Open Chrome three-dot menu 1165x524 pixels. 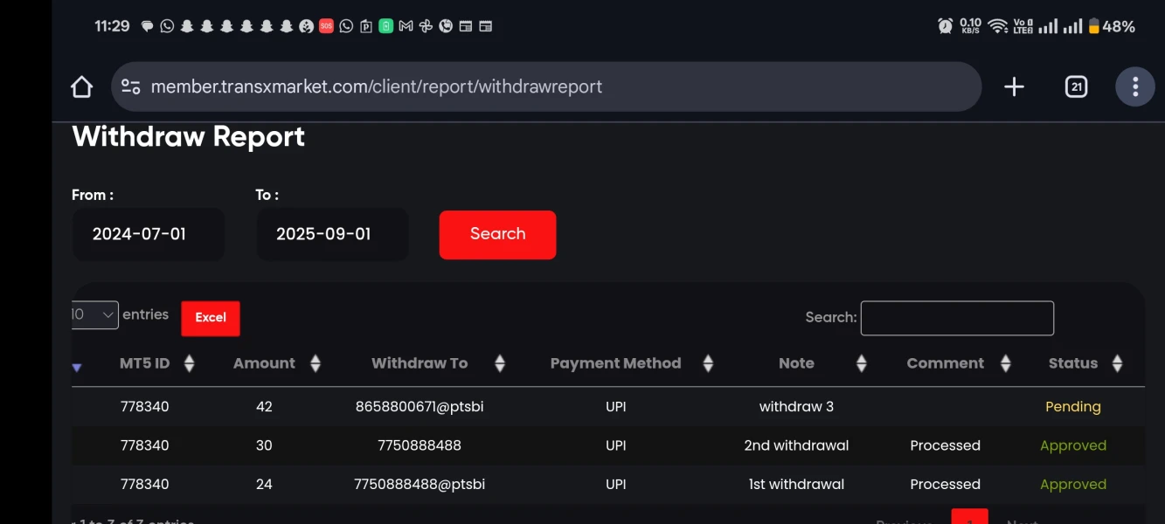click(x=1135, y=86)
